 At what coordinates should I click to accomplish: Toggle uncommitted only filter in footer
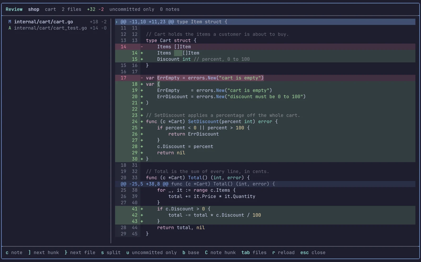(152, 253)
